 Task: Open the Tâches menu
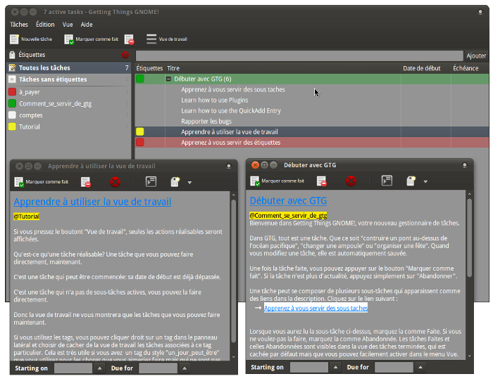(19, 24)
